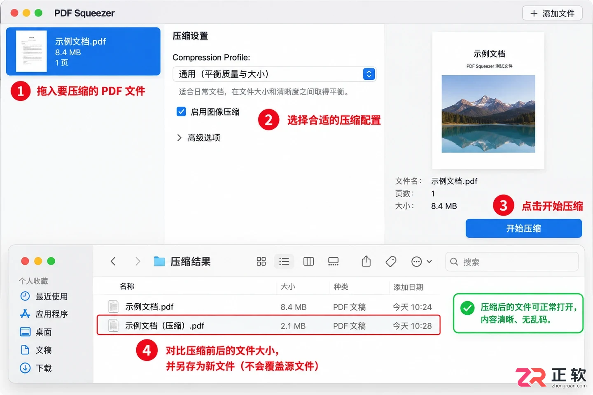Click the Finder tag icon
The width and height of the screenshot is (593, 395).
click(x=391, y=261)
